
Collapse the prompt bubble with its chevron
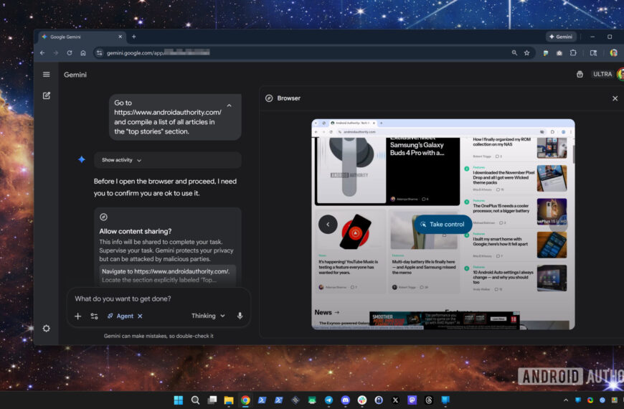click(230, 105)
